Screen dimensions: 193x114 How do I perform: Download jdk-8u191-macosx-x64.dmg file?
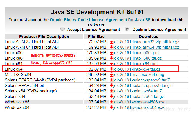point(139,75)
